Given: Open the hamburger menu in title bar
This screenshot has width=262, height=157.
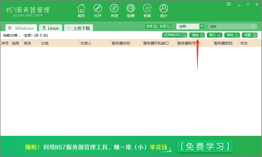Looking at the screenshot, I should (229, 4).
